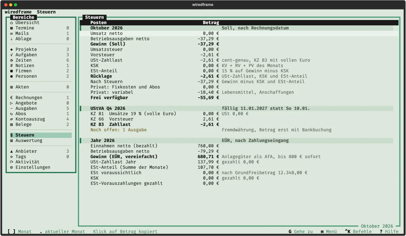
Task: Go to Ausgaben section
Action: click(x=41, y=109)
